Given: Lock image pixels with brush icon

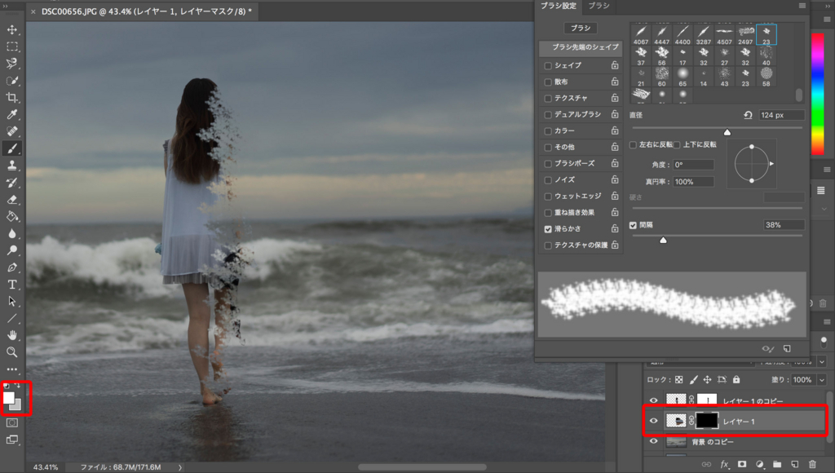Looking at the screenshot, I should [x=693, y=380].
